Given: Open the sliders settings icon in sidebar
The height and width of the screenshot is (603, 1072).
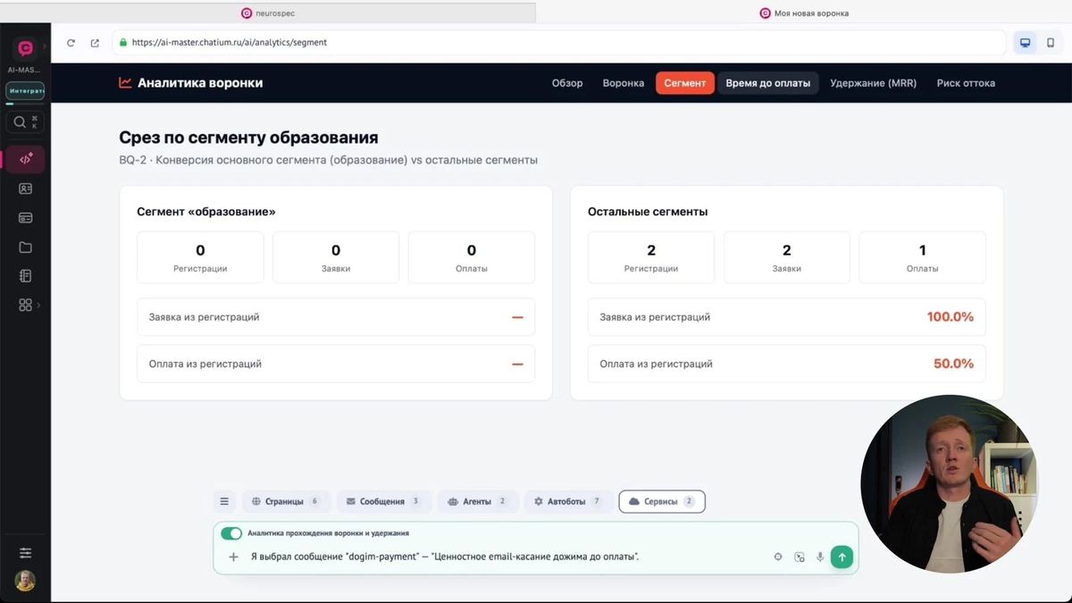Looking at the screenshot, I should pyautogui.click(x=25, y=553).
